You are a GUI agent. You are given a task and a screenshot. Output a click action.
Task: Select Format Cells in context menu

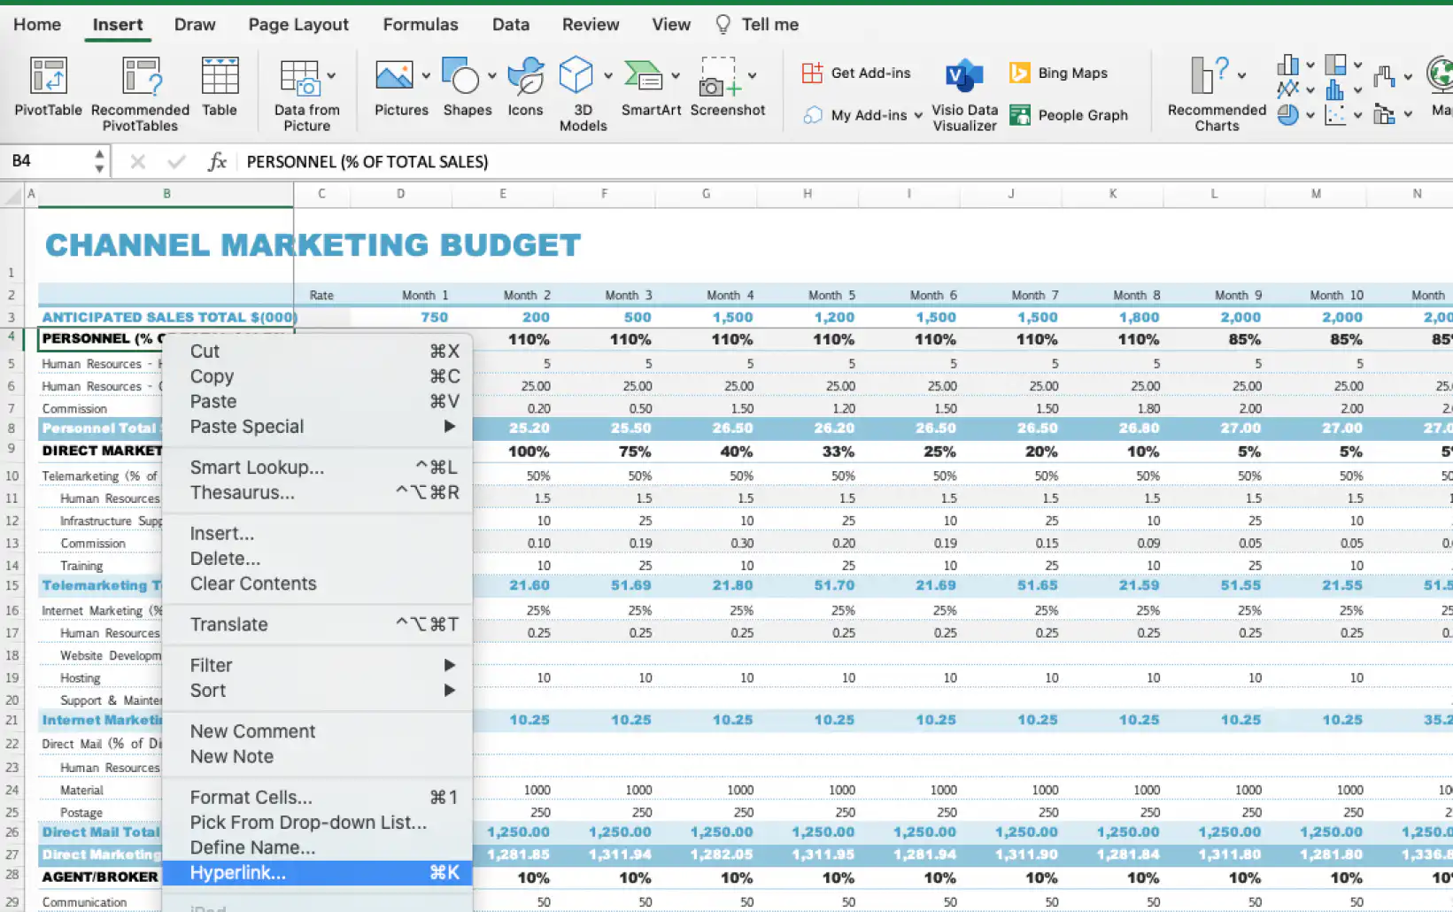coord(318,798)
